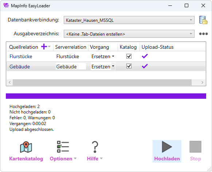212x172 pixels.
Task: Select the Gebäude source table link
Action: coord(20,67)
